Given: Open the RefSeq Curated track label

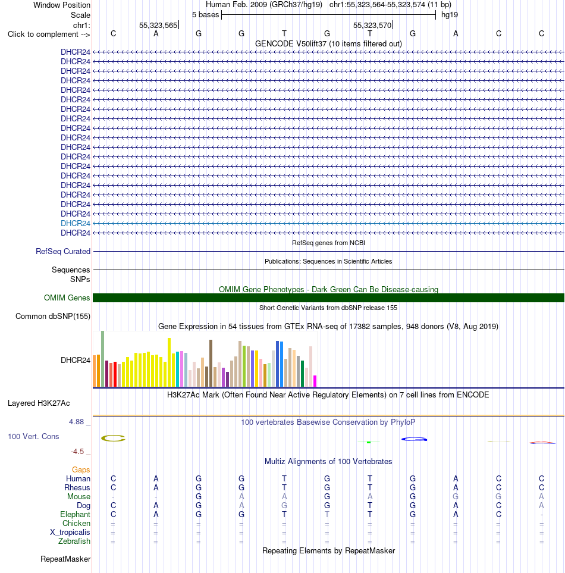Looking at the screenshot, I should pos(63,252).
